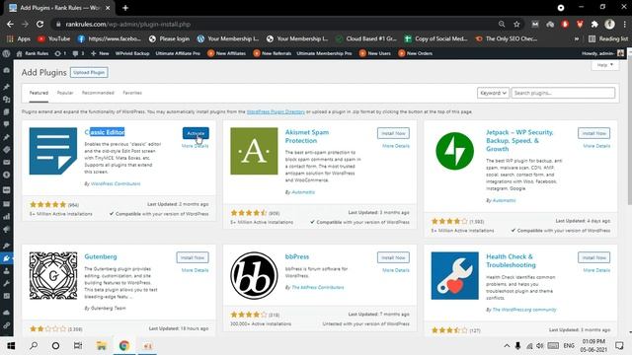The width and height of the screenshot is (632, 355).
Task: Open the Reading list in bookmarks bar
Action: (608, 38)
